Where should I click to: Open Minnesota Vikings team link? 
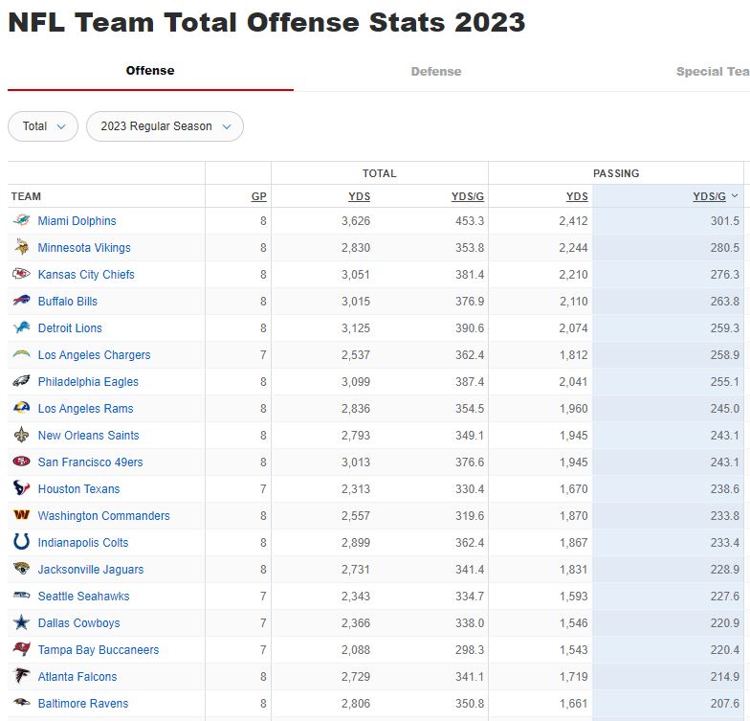point(84,247)
